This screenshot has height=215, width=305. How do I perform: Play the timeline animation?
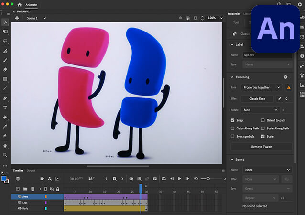pyautogui.click(x=180, y=179)
